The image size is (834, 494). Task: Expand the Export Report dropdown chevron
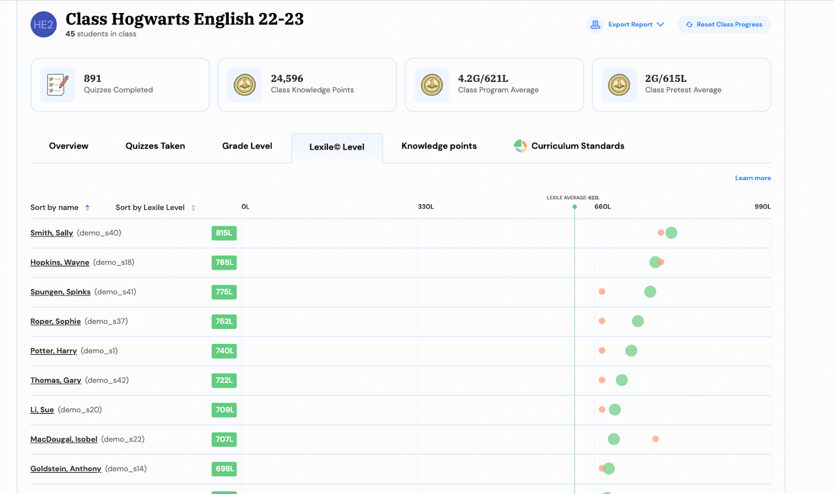660,24
